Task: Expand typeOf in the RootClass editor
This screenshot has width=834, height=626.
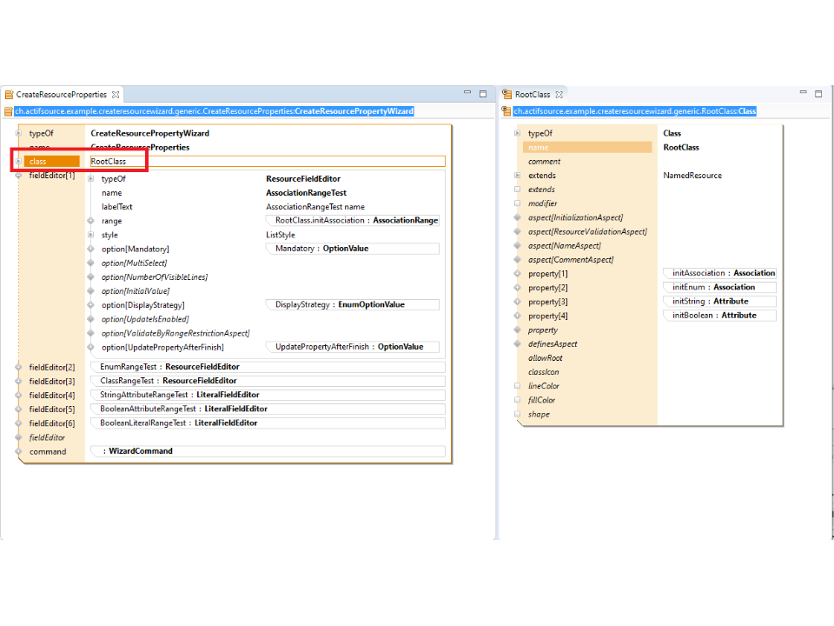Action: coord(518,134)
